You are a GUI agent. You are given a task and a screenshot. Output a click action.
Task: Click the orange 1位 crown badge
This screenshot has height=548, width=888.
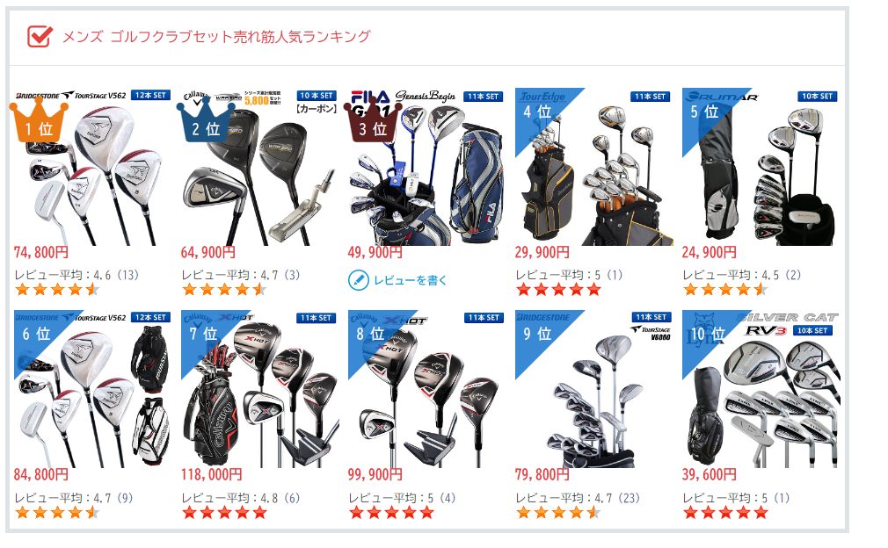pyautogui.click(x=39, y=120)
